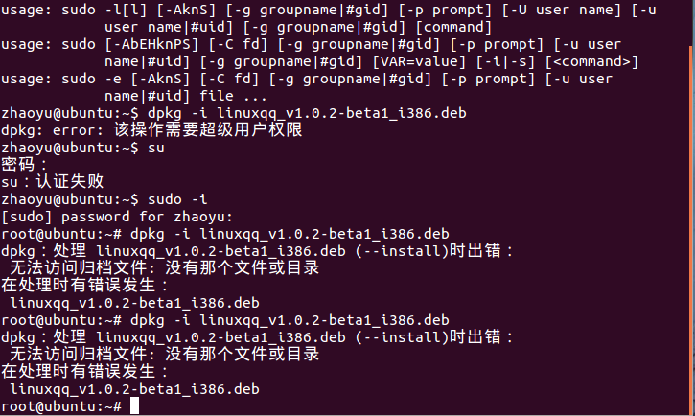Screen dimensions: 695x416
Task: Click the 'dpkg: error: 该操作需要超级用户权限' line
Action: pyautogui.click(x=151, y=129)
